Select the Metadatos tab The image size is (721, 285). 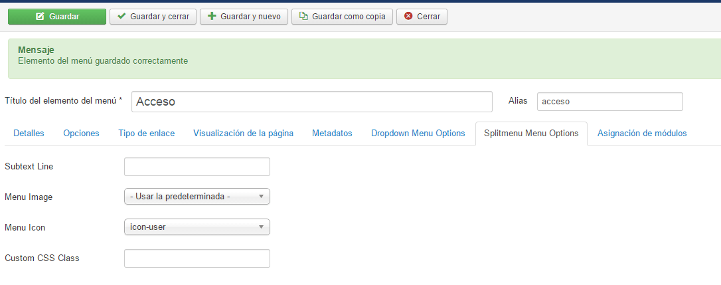pyautogui.click(x=332, y=134)
